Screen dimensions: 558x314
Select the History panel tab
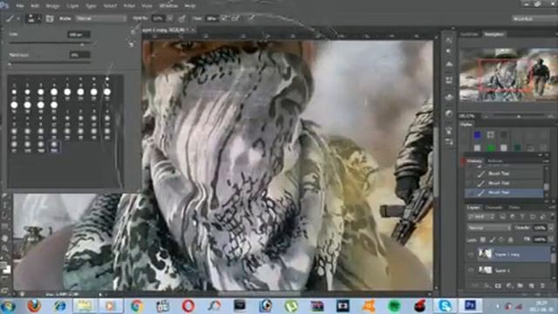(474, 161)
